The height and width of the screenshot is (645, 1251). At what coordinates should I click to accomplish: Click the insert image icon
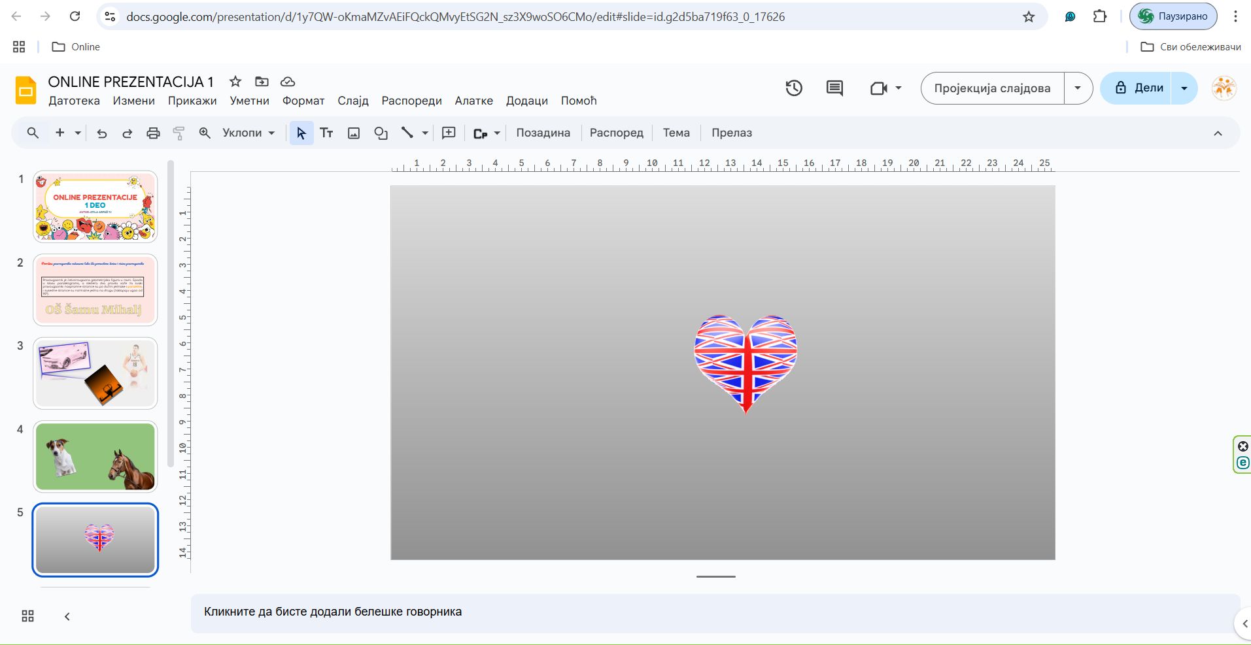click(x=354, y=133)
